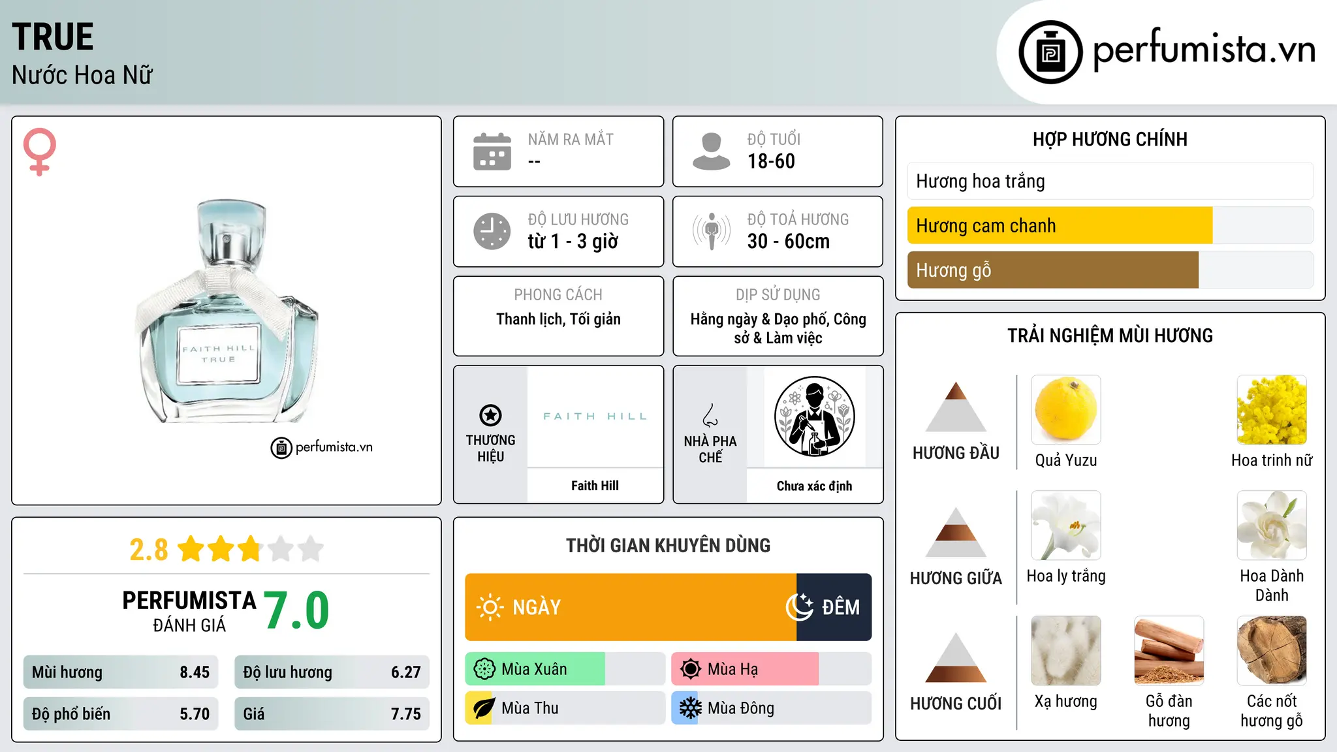Click the TRUE perfume title
1337x752 pixels.
click(53, 37)
